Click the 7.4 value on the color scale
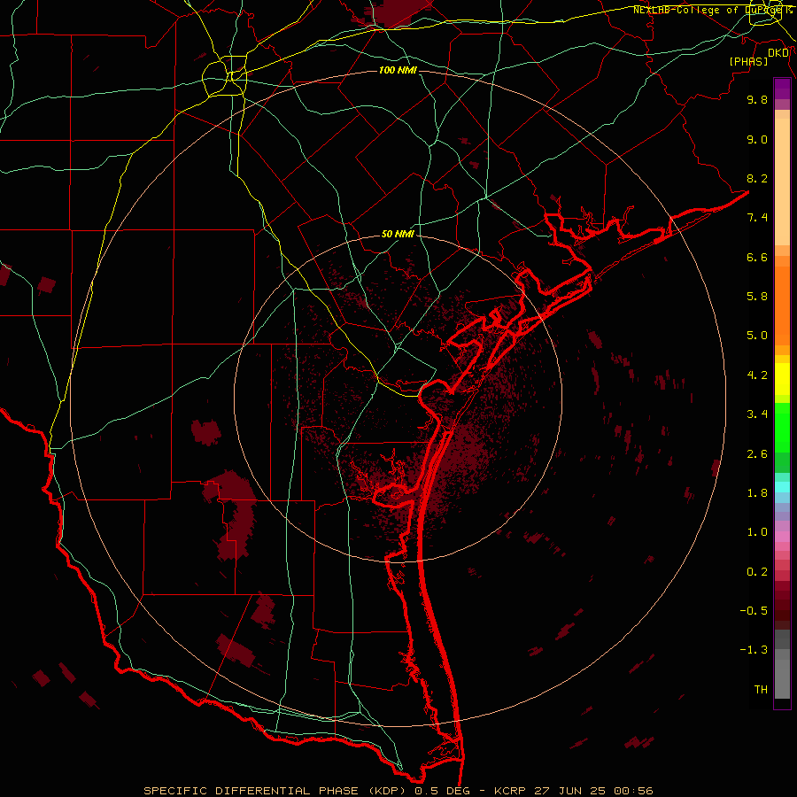The image size is (797, 797). [x=757, y=218]
